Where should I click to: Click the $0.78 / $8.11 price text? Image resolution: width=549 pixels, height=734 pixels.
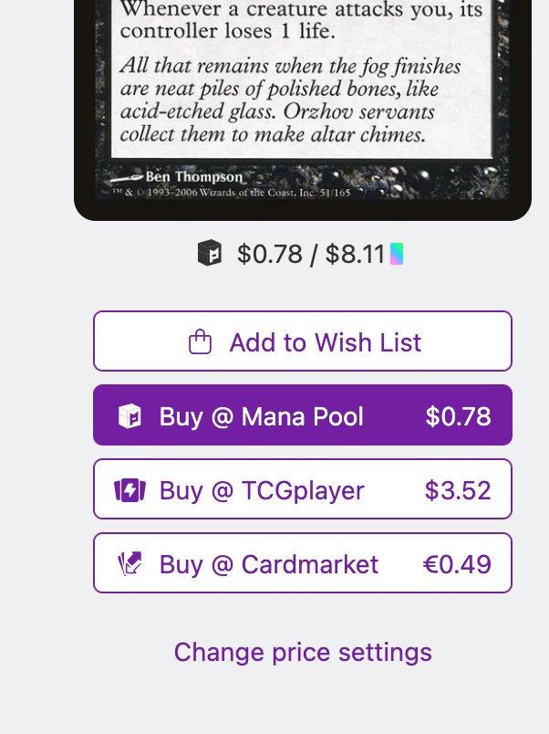[x=311, y=254]
